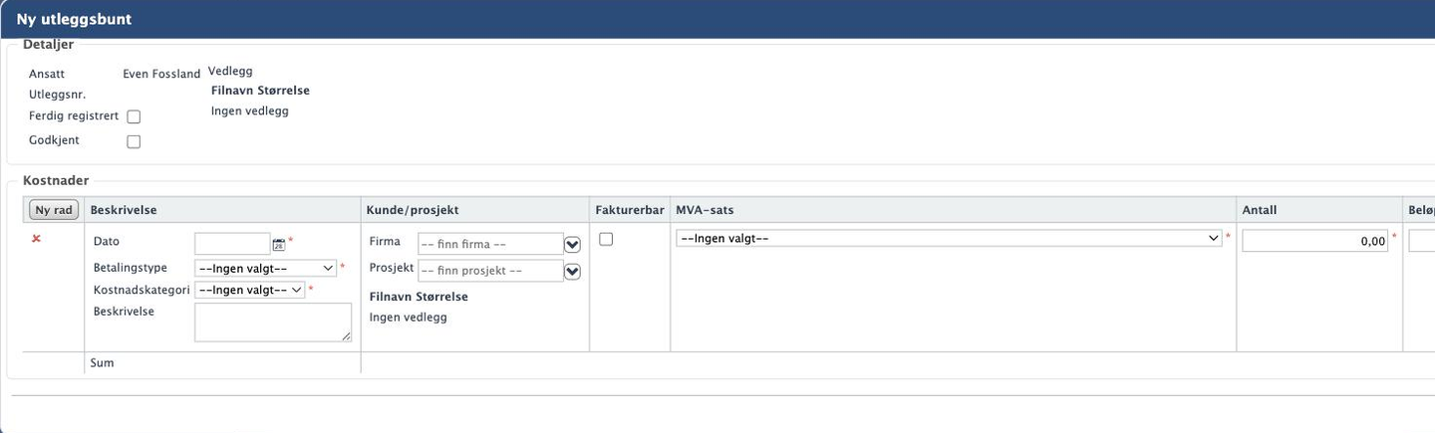Click the Ferdig registrert label

click(74, 116)
